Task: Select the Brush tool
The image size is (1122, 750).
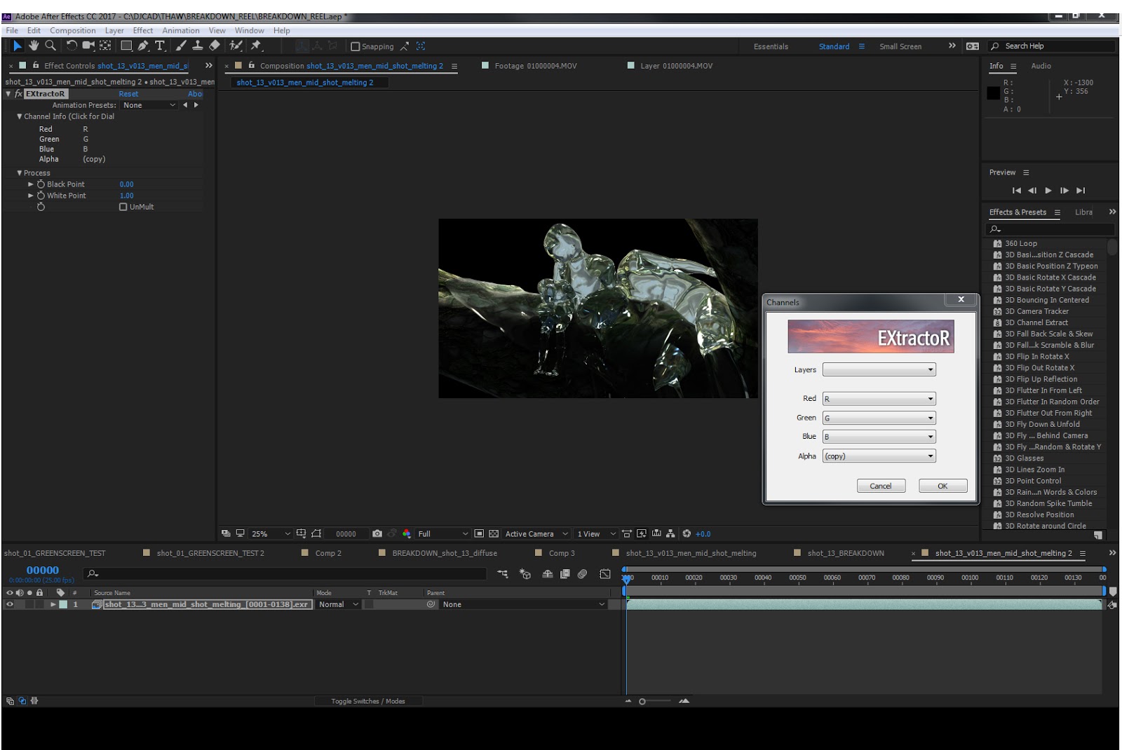Action: click(181, 46)
